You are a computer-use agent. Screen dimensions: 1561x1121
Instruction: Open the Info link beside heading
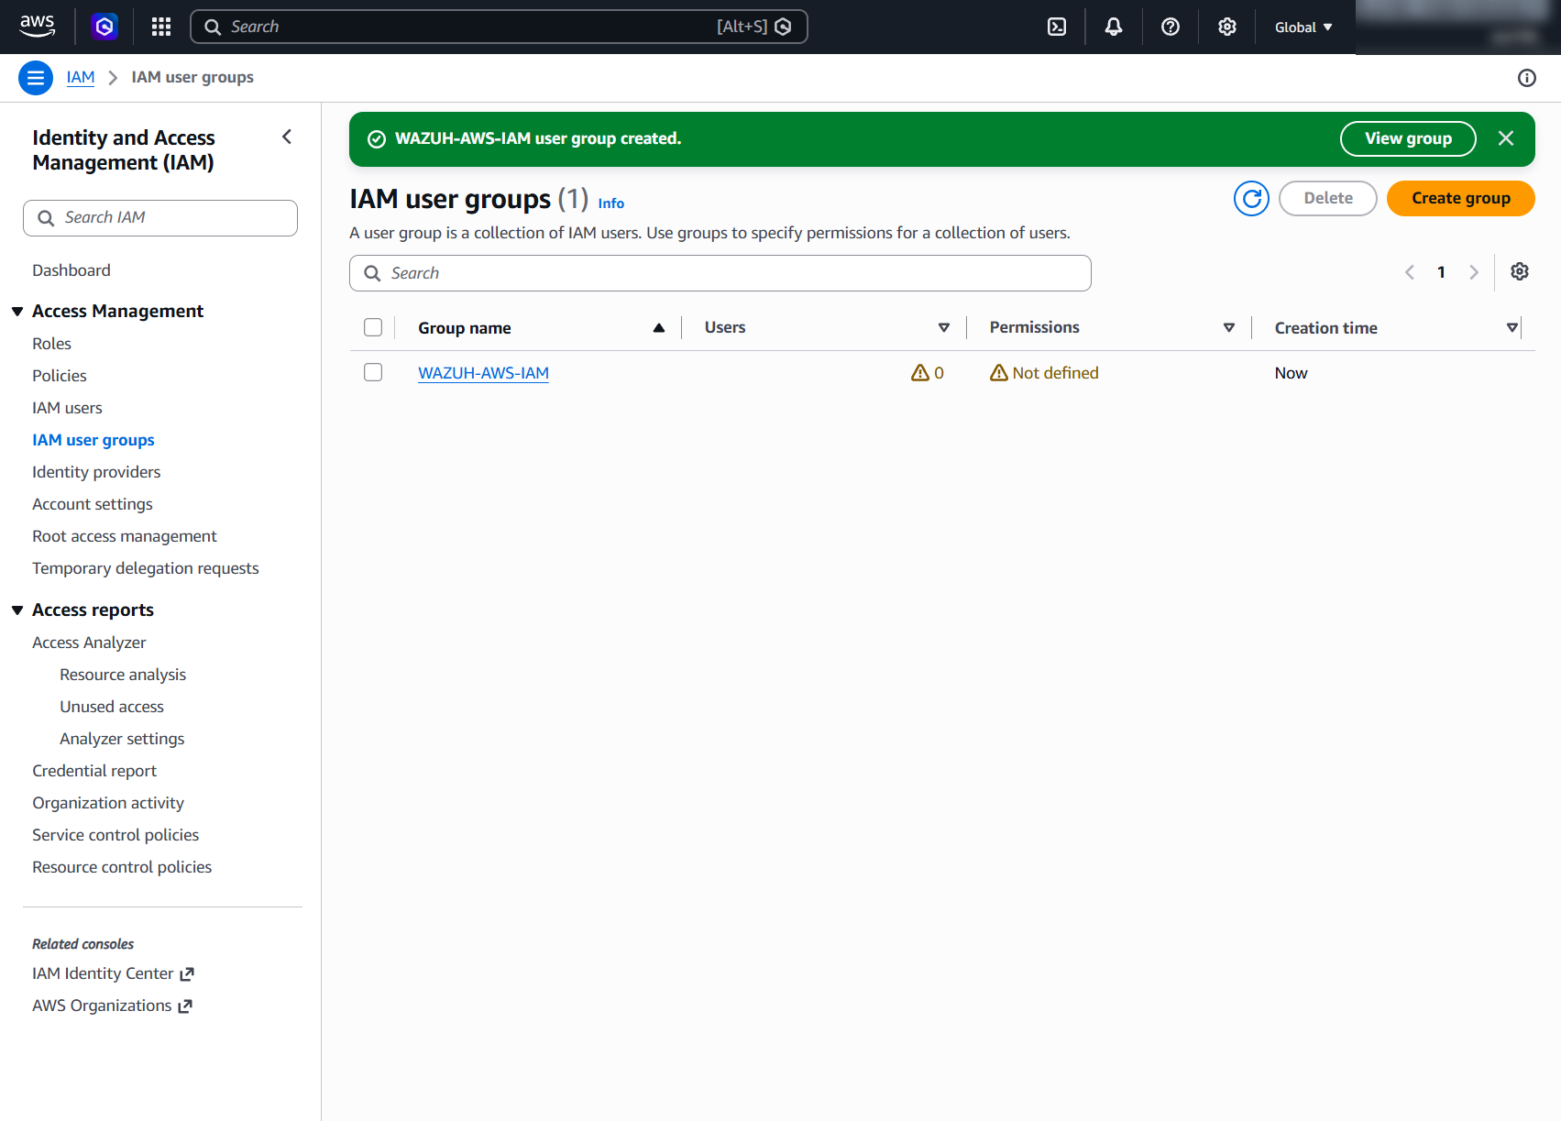(611, 203)
